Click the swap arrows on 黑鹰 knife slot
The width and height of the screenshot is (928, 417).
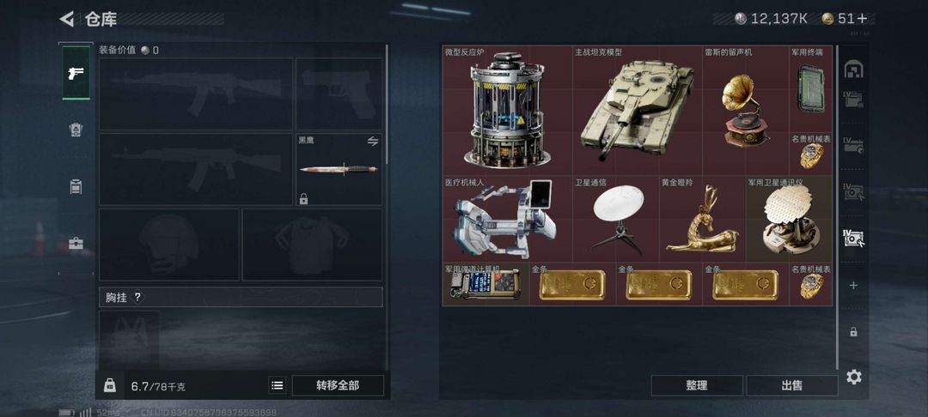pyautogui.click(x=373, y=142)
